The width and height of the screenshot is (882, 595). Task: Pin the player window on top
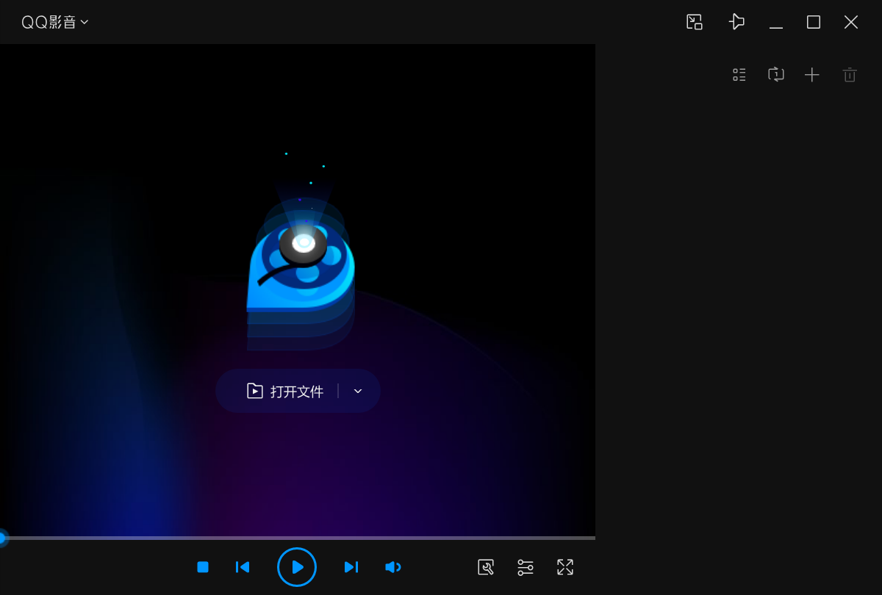click(736, 22)
